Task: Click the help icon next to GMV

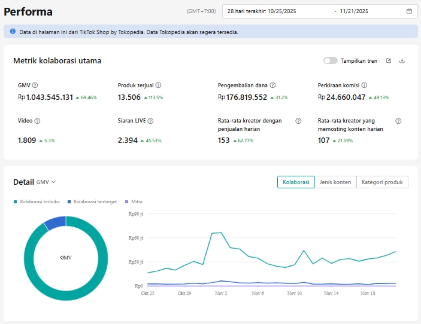Action: click(x=35, y=85)
